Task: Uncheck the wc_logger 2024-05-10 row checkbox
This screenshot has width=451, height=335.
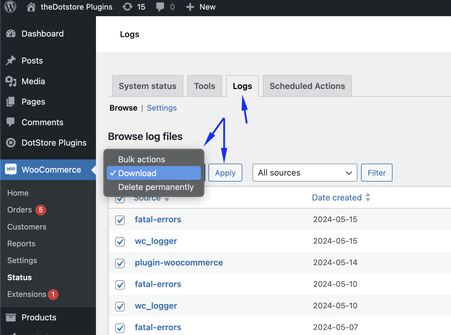Action: tap(120, 306)
